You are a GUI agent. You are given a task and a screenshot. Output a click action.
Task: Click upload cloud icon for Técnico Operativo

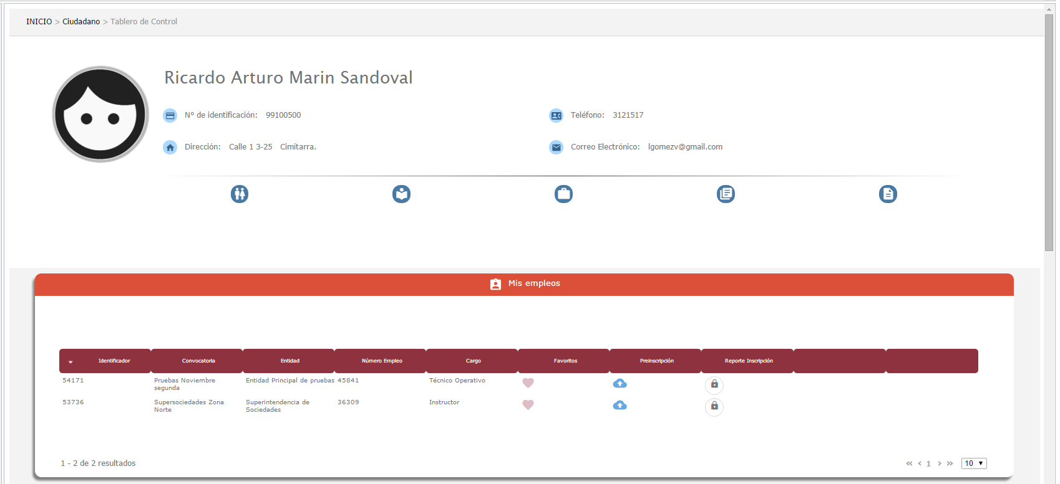coord(620,383)
